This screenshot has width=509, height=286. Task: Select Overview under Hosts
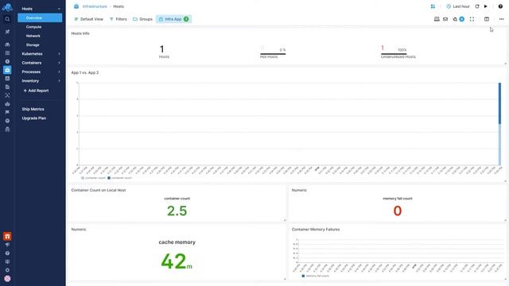click(40, 17)
